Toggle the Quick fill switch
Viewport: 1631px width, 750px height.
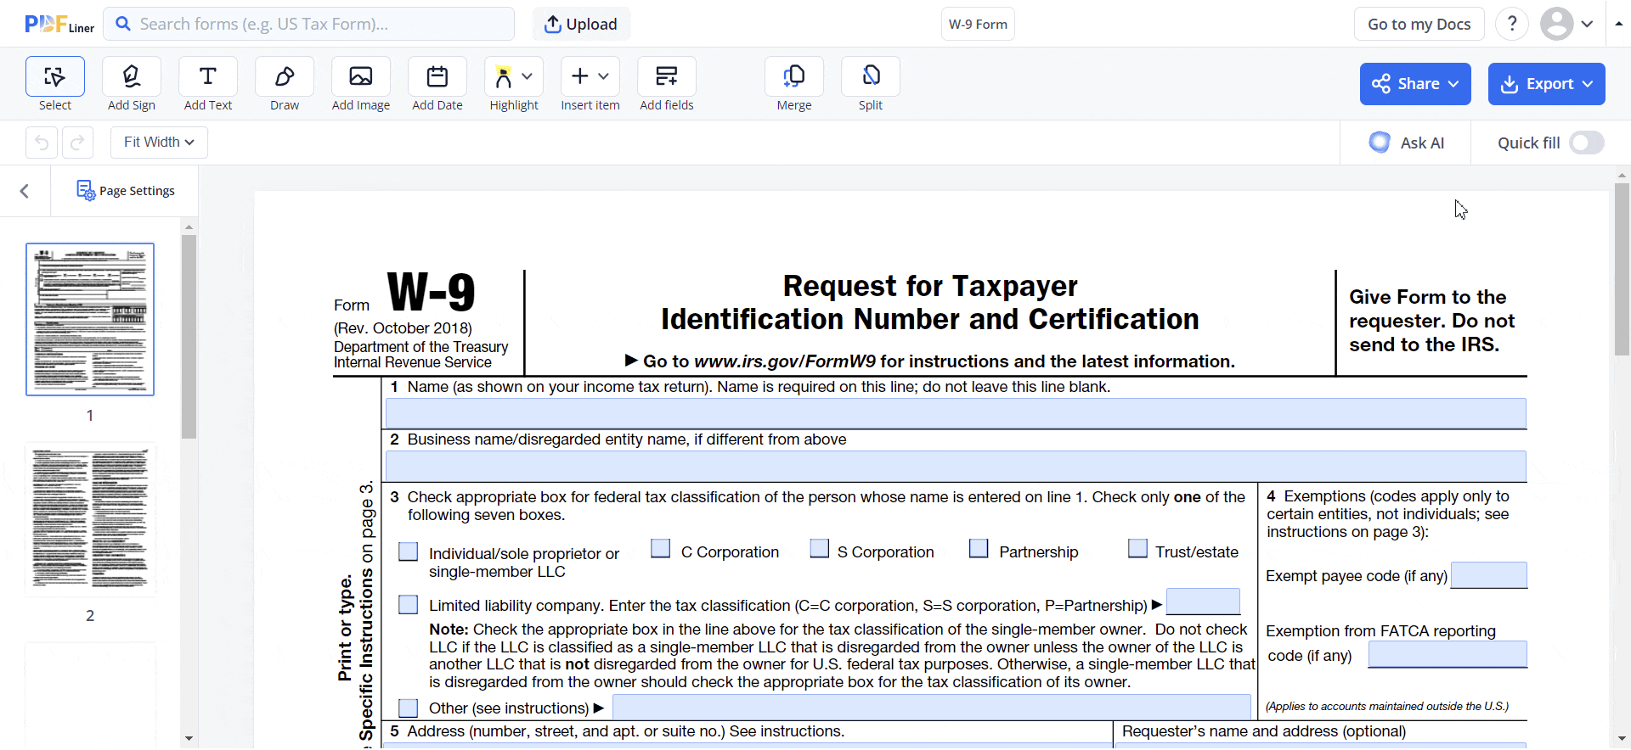point(1586,143)
